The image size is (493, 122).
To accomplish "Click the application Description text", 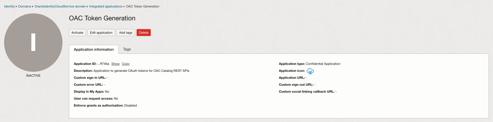I will pos(141,71).
